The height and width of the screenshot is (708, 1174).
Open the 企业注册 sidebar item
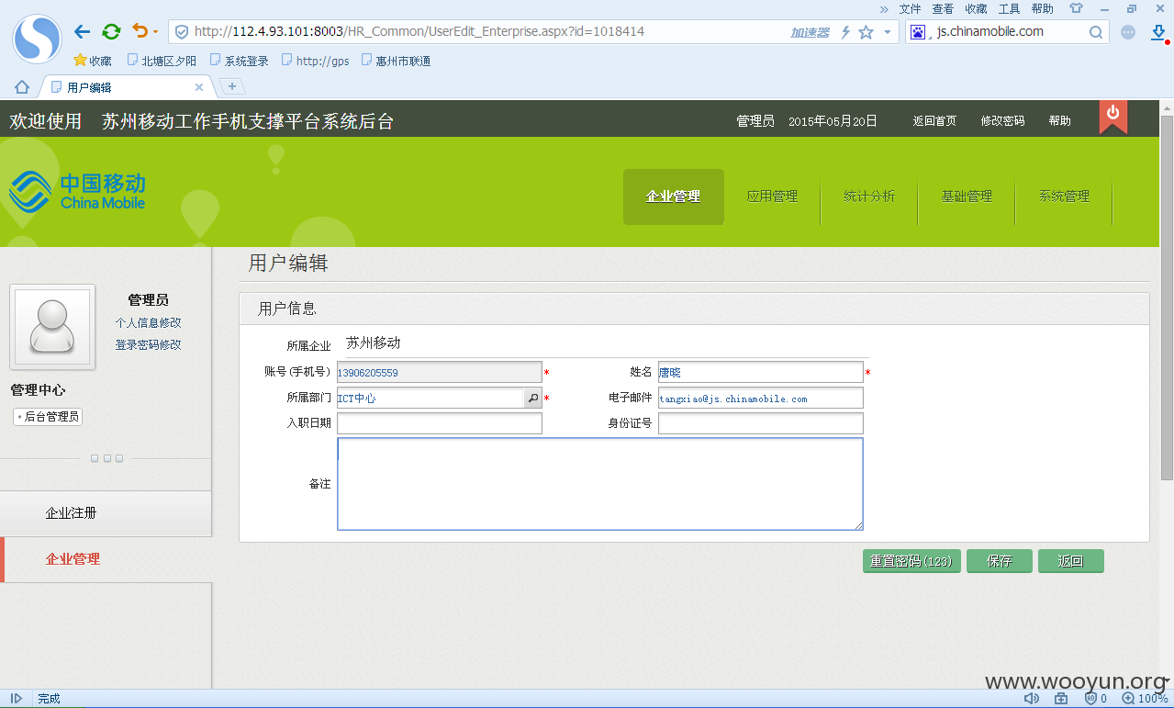coord(106,513)
